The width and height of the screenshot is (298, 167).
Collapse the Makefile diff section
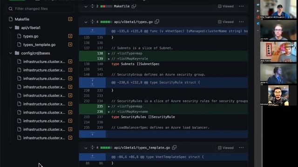[x=86, y=6]
